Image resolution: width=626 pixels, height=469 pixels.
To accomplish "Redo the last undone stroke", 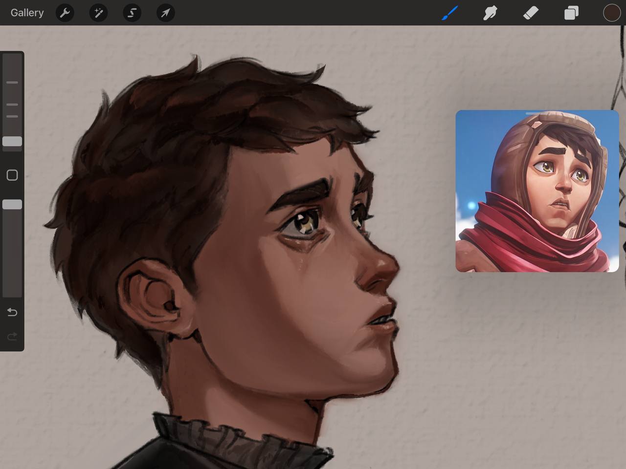I will coord(12,336).
